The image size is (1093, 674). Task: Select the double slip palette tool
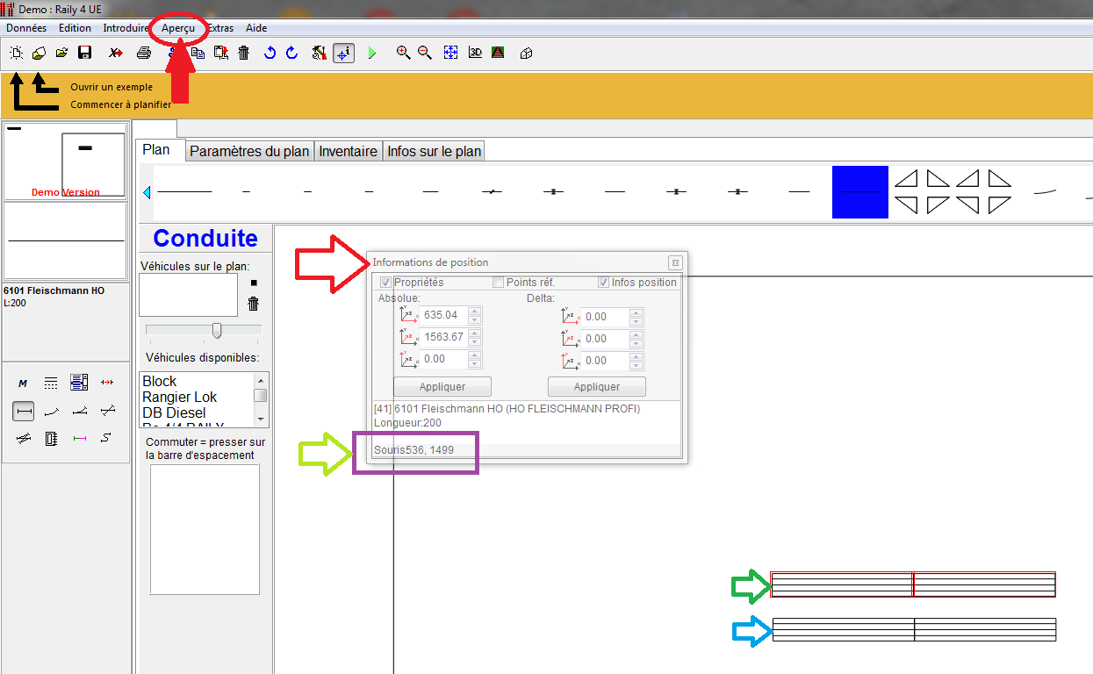(24, 439)
